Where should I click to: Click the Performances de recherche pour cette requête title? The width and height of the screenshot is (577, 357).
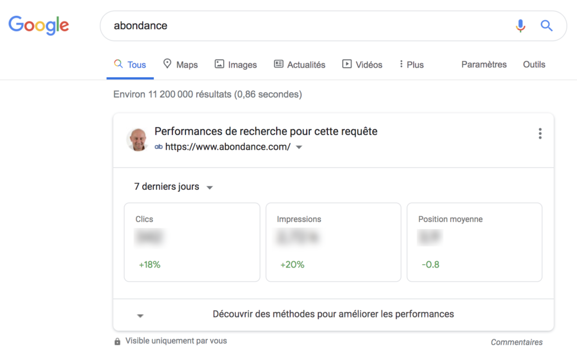click(x=266, y=131)
